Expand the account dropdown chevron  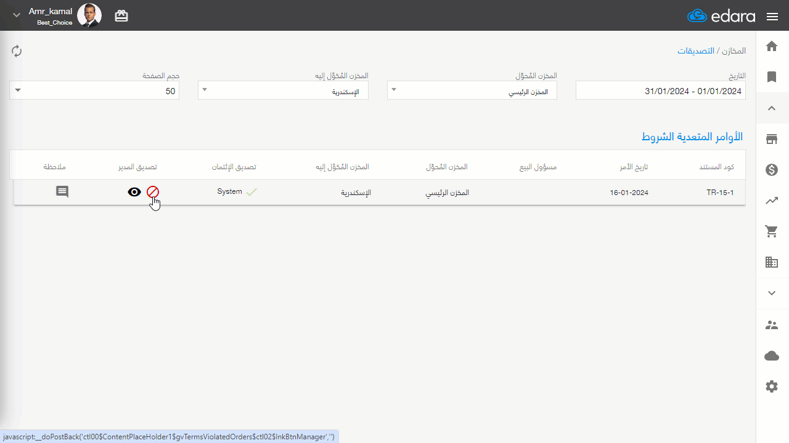17,15
